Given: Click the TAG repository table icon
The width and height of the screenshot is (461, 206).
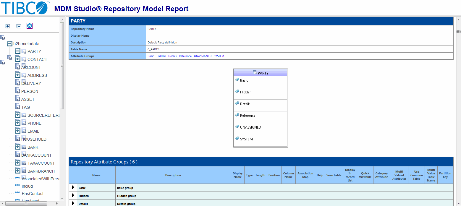Looking at the screenshot, I should [x=17, y=107].
